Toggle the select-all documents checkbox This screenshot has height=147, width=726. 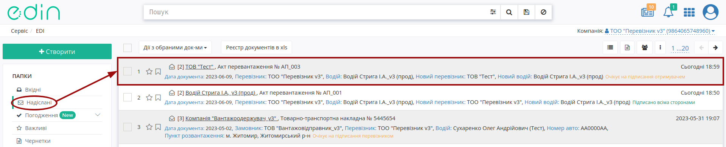[127, 48]
